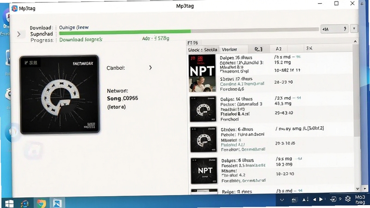
Task: Open the picture app icon on taskbar
Action: [57, 203]
